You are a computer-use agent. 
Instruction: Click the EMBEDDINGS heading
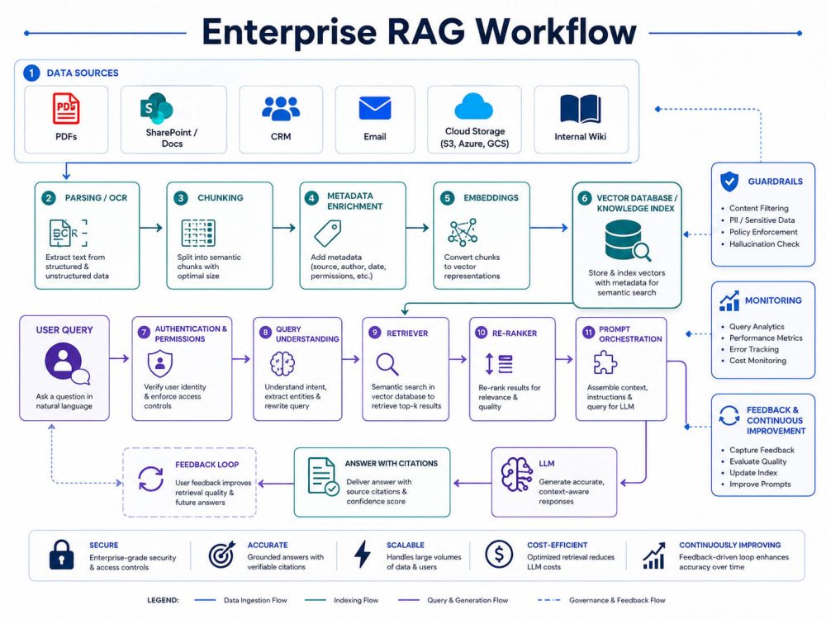(491, 198)
